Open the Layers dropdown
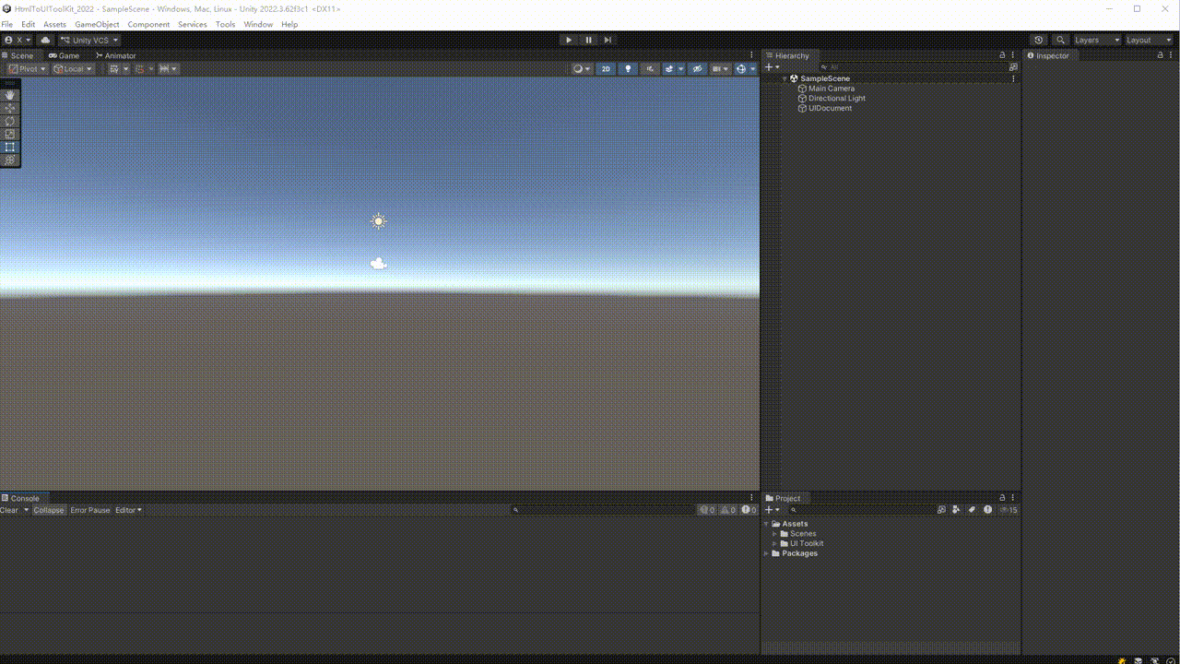 pyautogui.click(x=1097, y=40)
